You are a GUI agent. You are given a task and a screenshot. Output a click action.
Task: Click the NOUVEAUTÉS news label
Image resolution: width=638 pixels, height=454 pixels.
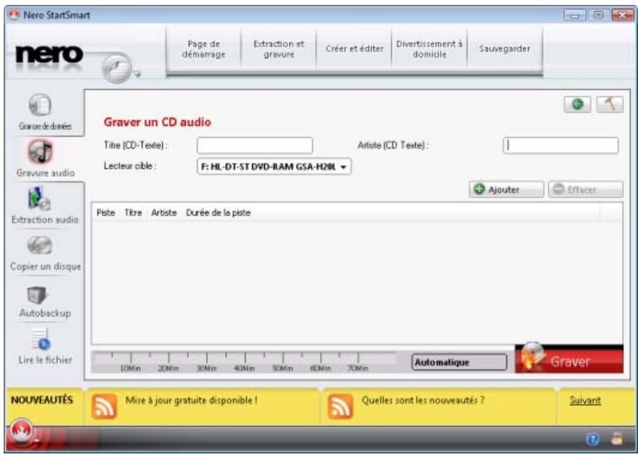pos(42,400)
